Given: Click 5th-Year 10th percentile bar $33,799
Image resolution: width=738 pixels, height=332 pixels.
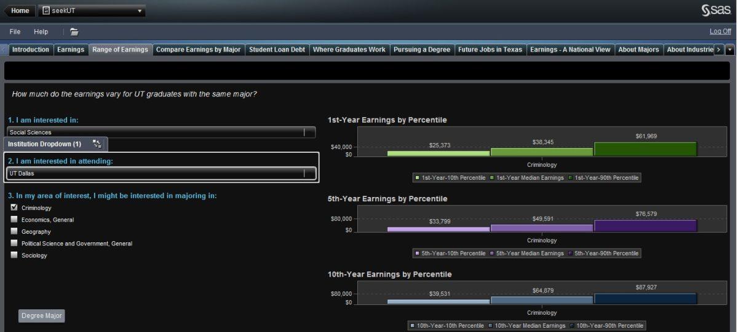Looking at the screenshot, I should pyautogui.click(x=438, y=229).
